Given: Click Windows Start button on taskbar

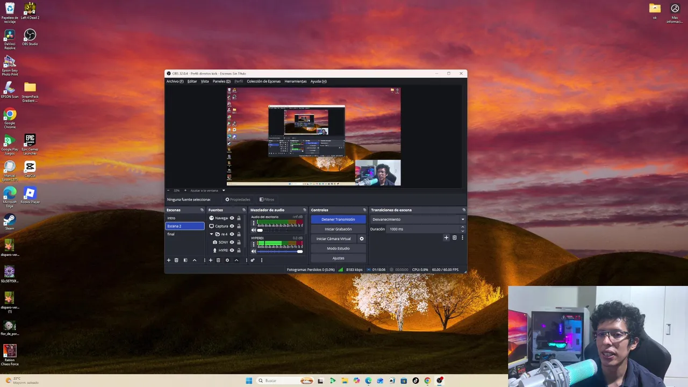Looking at the screenshot, I should click(249, 381).
